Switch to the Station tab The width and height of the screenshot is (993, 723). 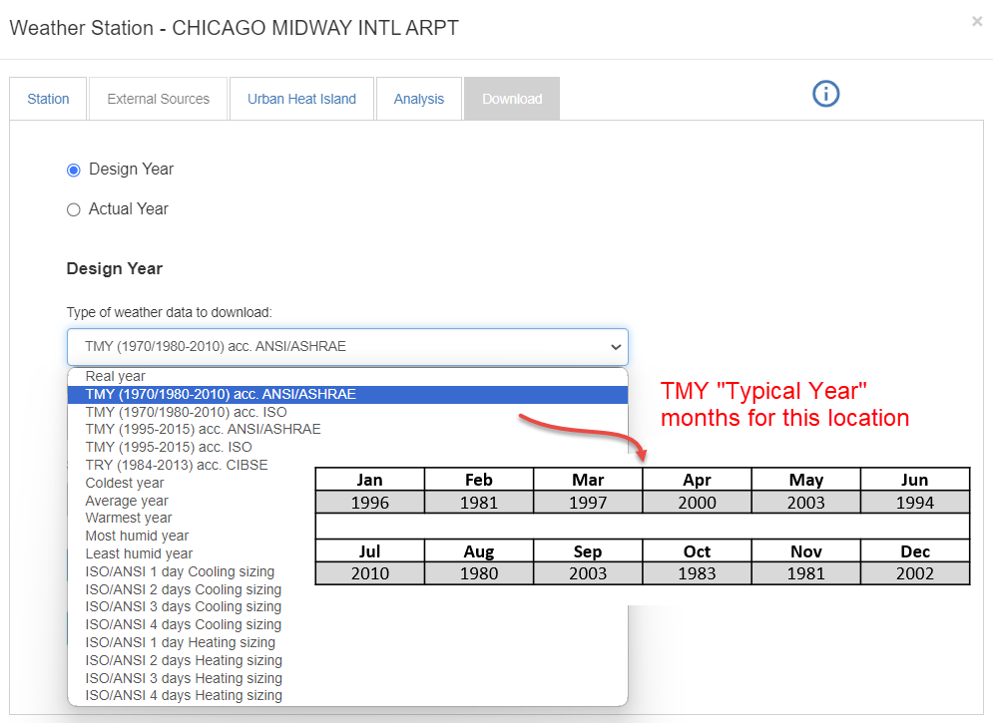pyautogui.click(x=49, y=99)
